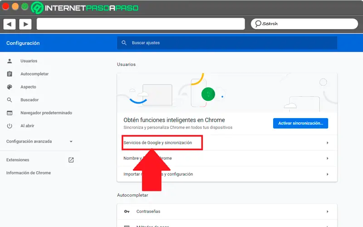Select Buscador in the sidebar

point(29,100)
